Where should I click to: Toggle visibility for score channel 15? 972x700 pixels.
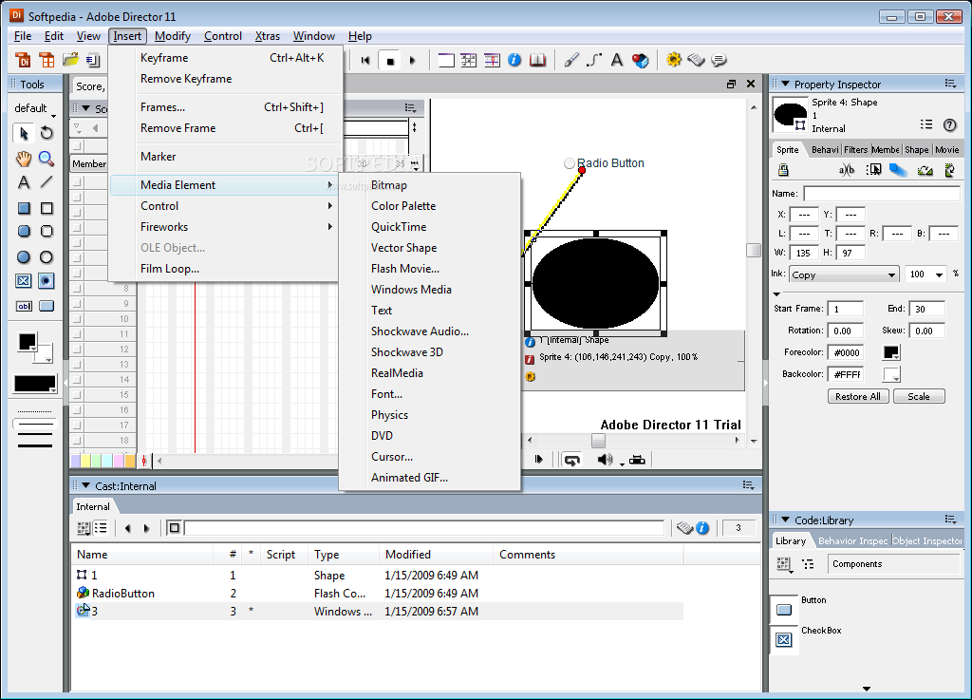(x=77, y=395)
